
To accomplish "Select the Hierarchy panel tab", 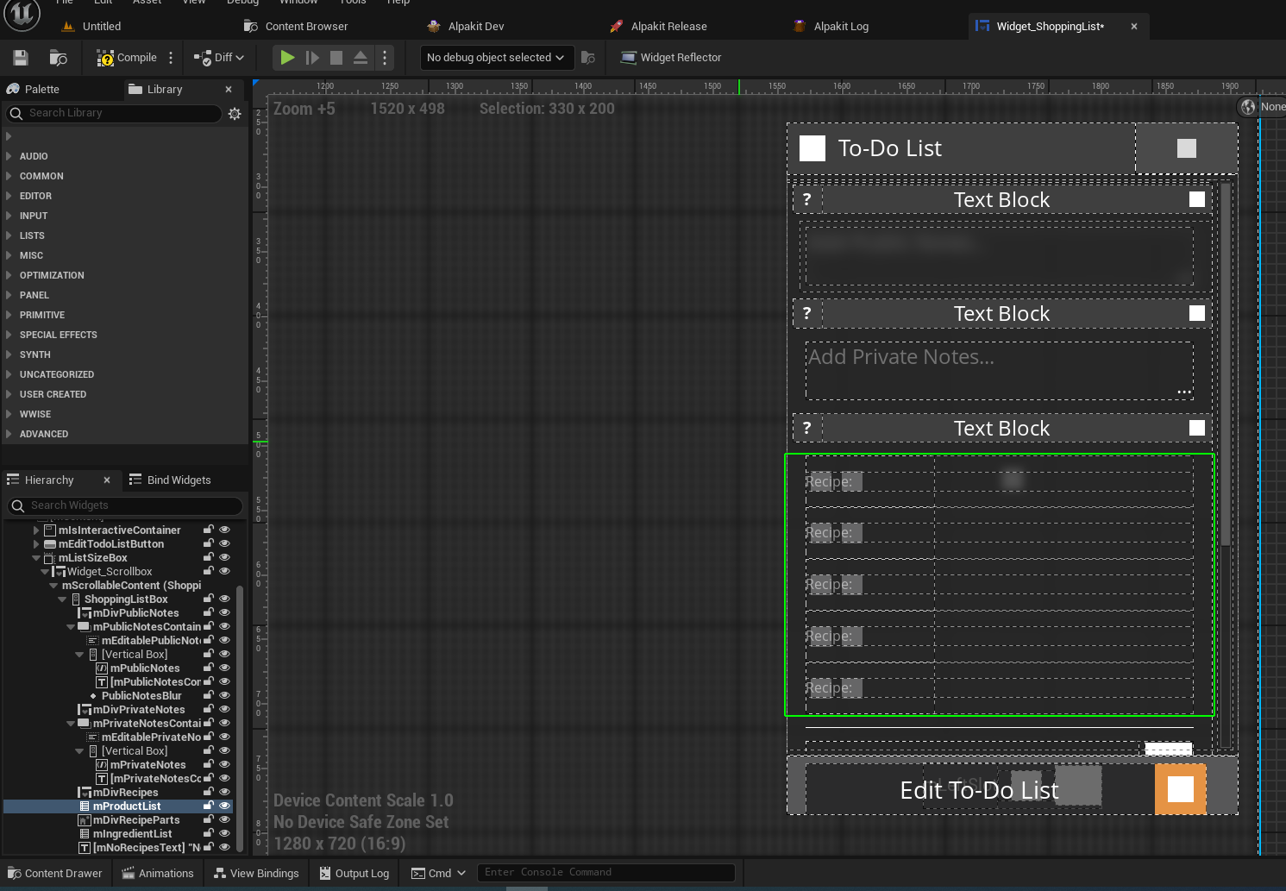I will click(41, 480).
